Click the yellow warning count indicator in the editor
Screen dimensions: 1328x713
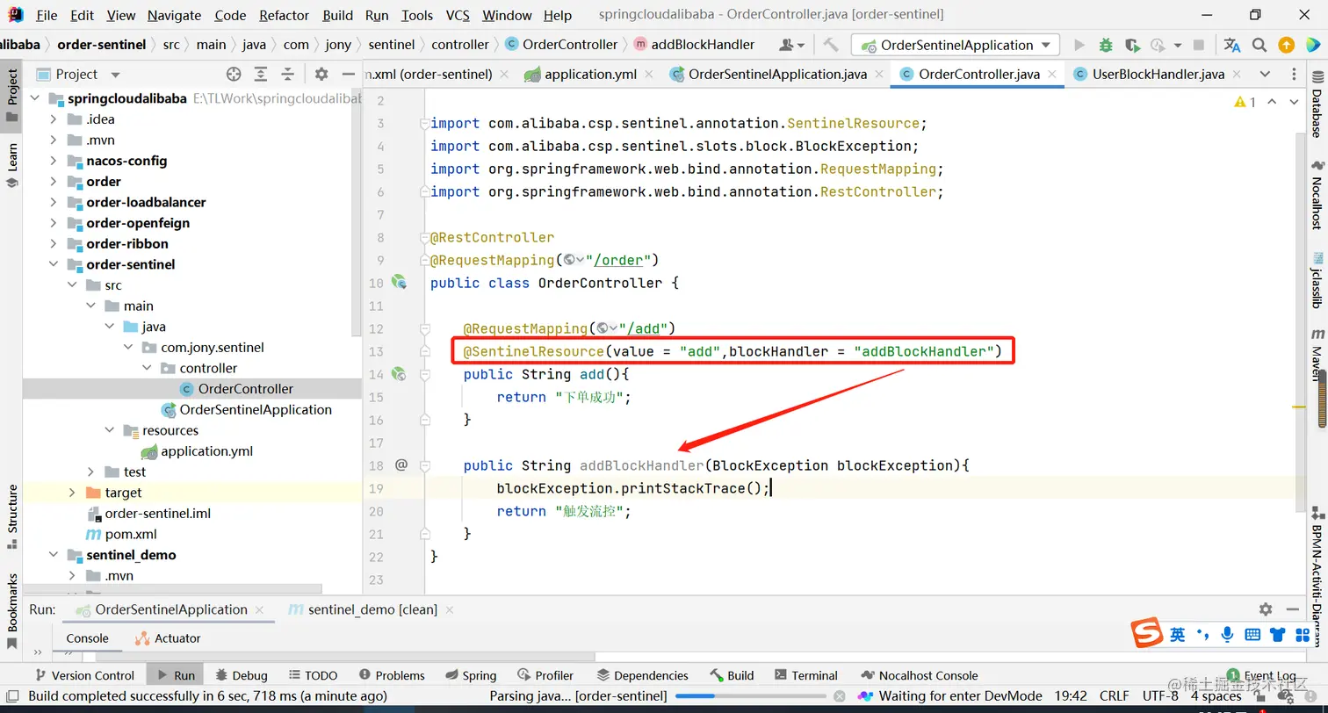[x=1245, y=102]
